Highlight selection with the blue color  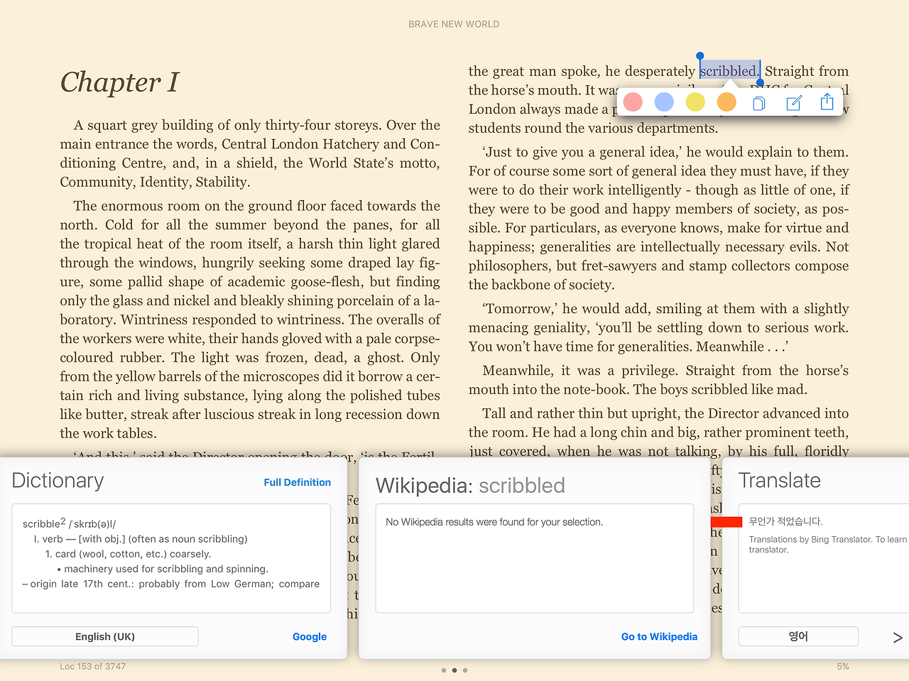click(664, 102)
